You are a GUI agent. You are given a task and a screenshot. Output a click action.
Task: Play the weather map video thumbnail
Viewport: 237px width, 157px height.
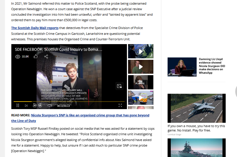(x=141, y=51)
